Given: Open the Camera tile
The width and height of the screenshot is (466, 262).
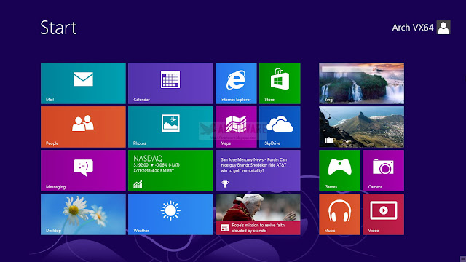Looking at the screenshot, I should [384, 170].
